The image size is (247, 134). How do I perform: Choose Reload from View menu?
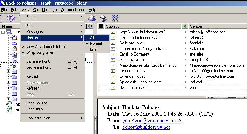(x=52, y=76)
